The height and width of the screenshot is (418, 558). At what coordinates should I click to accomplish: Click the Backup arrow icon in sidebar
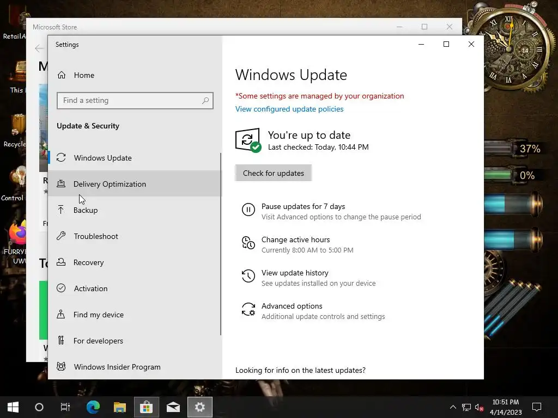point(61,210)
